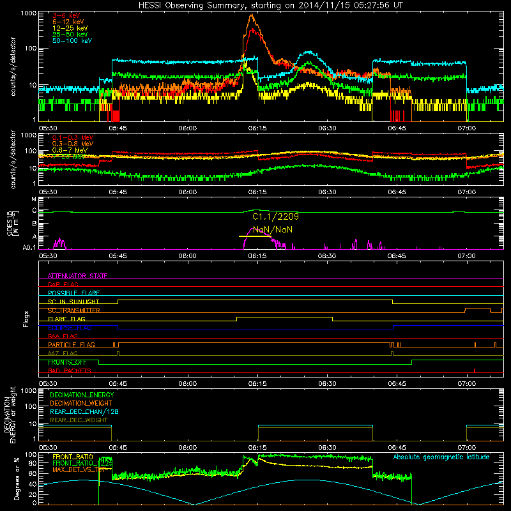Select the ECLIPSE_FLAG label
Viewport: 511px width, 511px height.
(70, 328)
